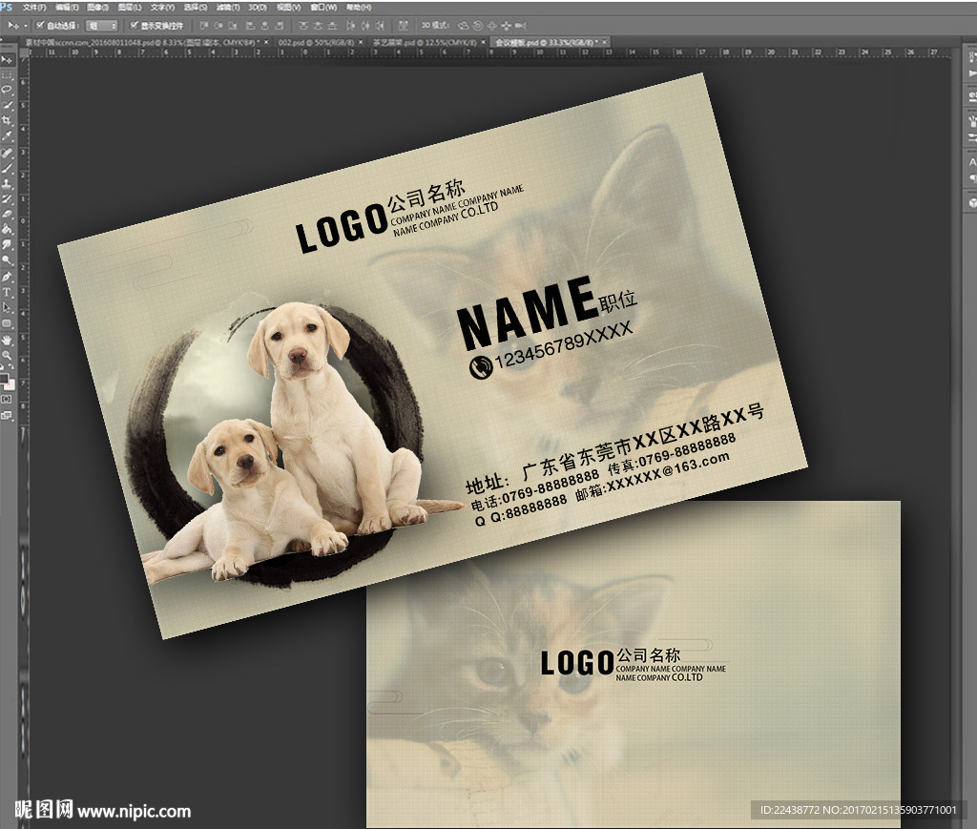Click the 3D pan mode icon
The image size is (977, 829).
[x=492, y=25]
